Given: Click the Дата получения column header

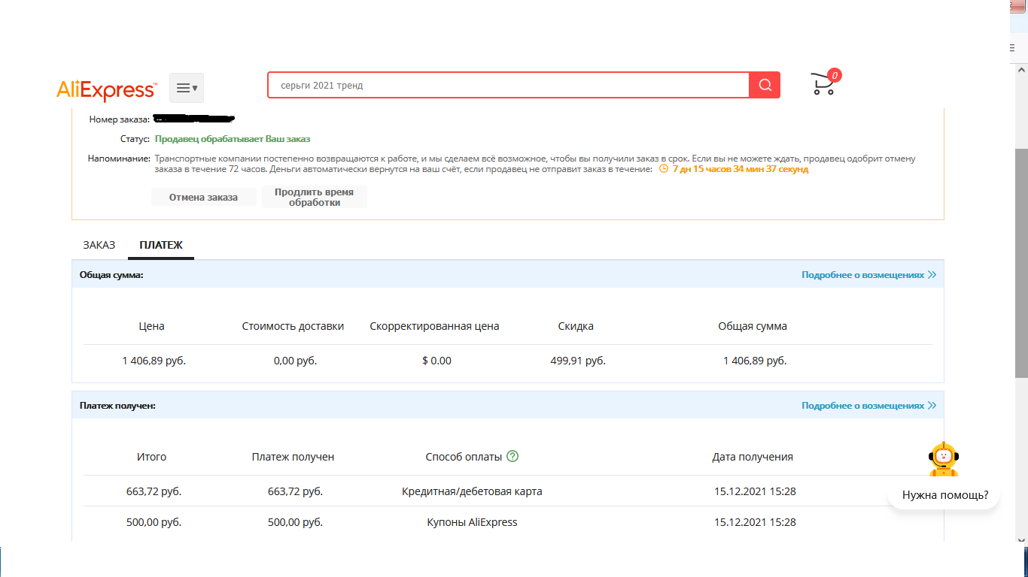Looking at the screenshot, I should (x=753, y=457).
